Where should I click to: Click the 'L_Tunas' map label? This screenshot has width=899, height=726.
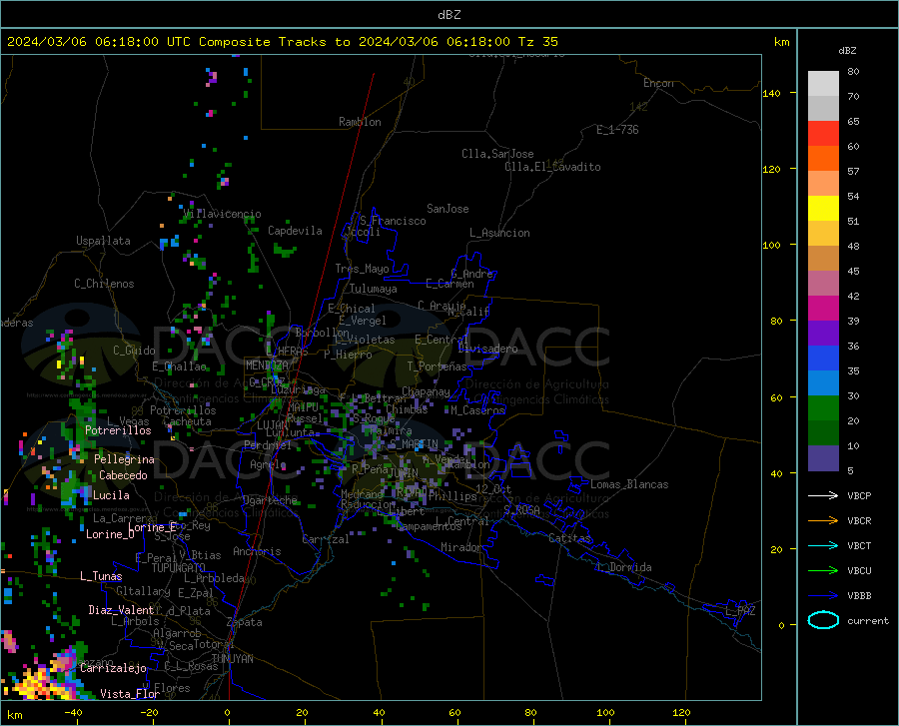(101, 576)
